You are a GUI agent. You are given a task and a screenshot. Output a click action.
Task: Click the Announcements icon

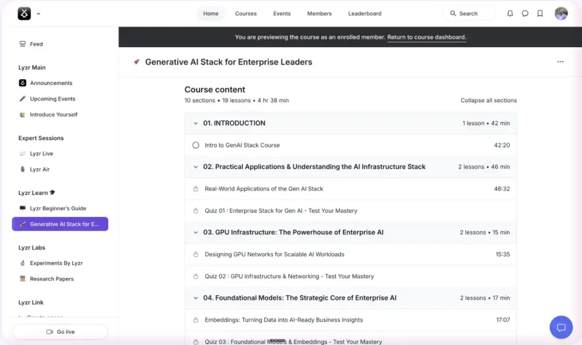click(22, 83)
